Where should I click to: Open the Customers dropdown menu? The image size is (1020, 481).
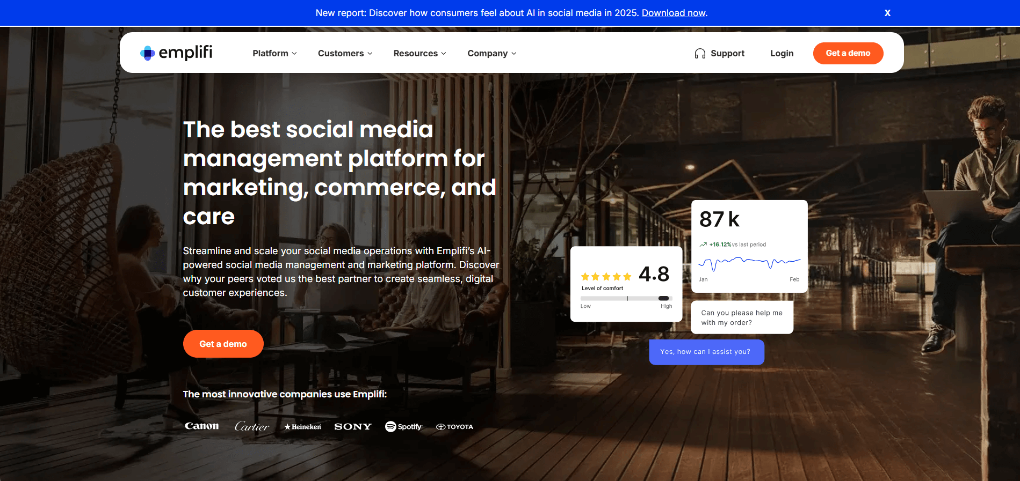[345, 54]
